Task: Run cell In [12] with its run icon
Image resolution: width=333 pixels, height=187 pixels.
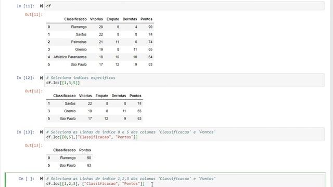Action: [41, 78]
